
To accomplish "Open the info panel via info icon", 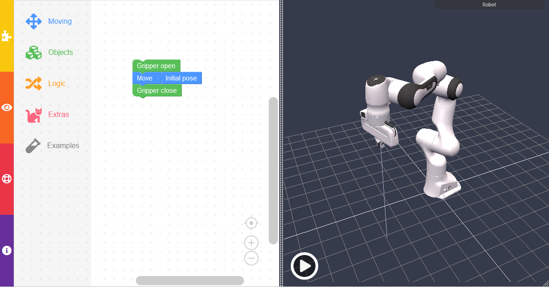I will [x=6, y=250].
